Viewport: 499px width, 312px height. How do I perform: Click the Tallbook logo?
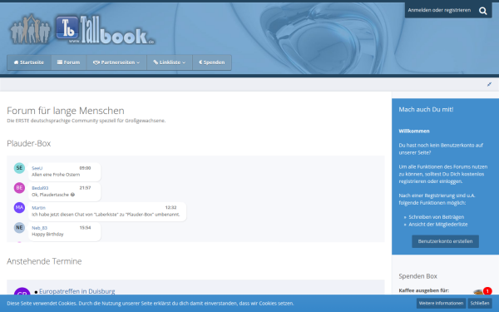[82, 30]
